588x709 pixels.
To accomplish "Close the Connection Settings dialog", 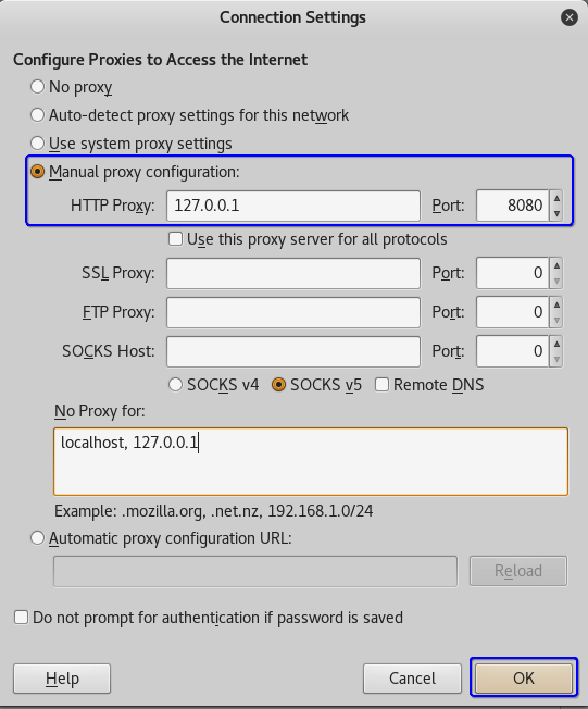I will click(x=569, y=17).
